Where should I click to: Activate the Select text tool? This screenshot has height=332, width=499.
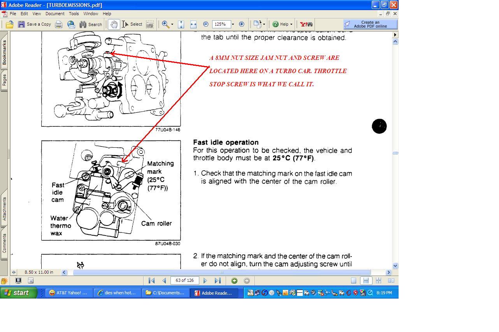(x=132, y=24)
